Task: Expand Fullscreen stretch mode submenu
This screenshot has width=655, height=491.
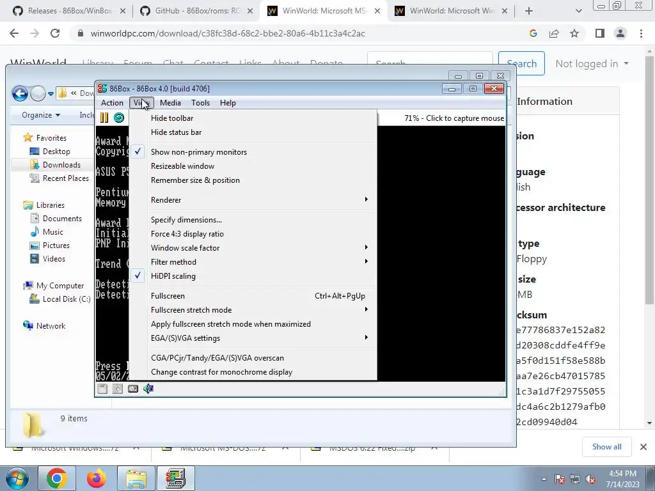Action: tap(253, 310)
